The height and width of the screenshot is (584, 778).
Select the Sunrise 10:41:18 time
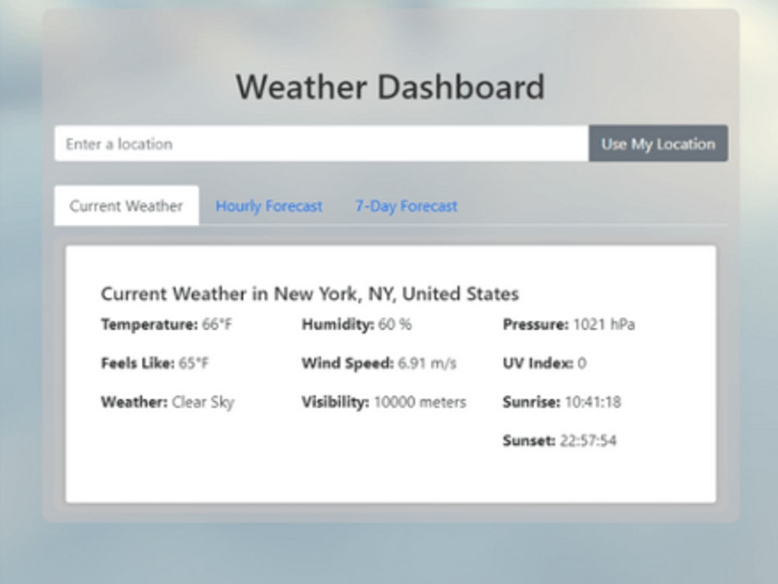click(562, 402)
